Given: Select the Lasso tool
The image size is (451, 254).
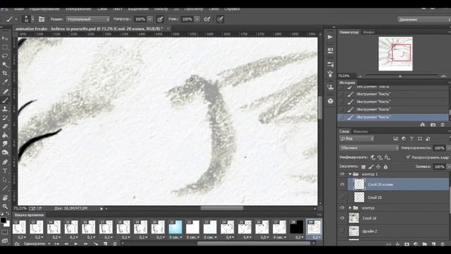Looking at the screenshot, I should tap(5, 56).
